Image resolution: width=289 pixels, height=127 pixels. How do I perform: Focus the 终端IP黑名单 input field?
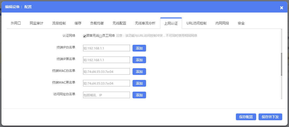pos(106,60)
